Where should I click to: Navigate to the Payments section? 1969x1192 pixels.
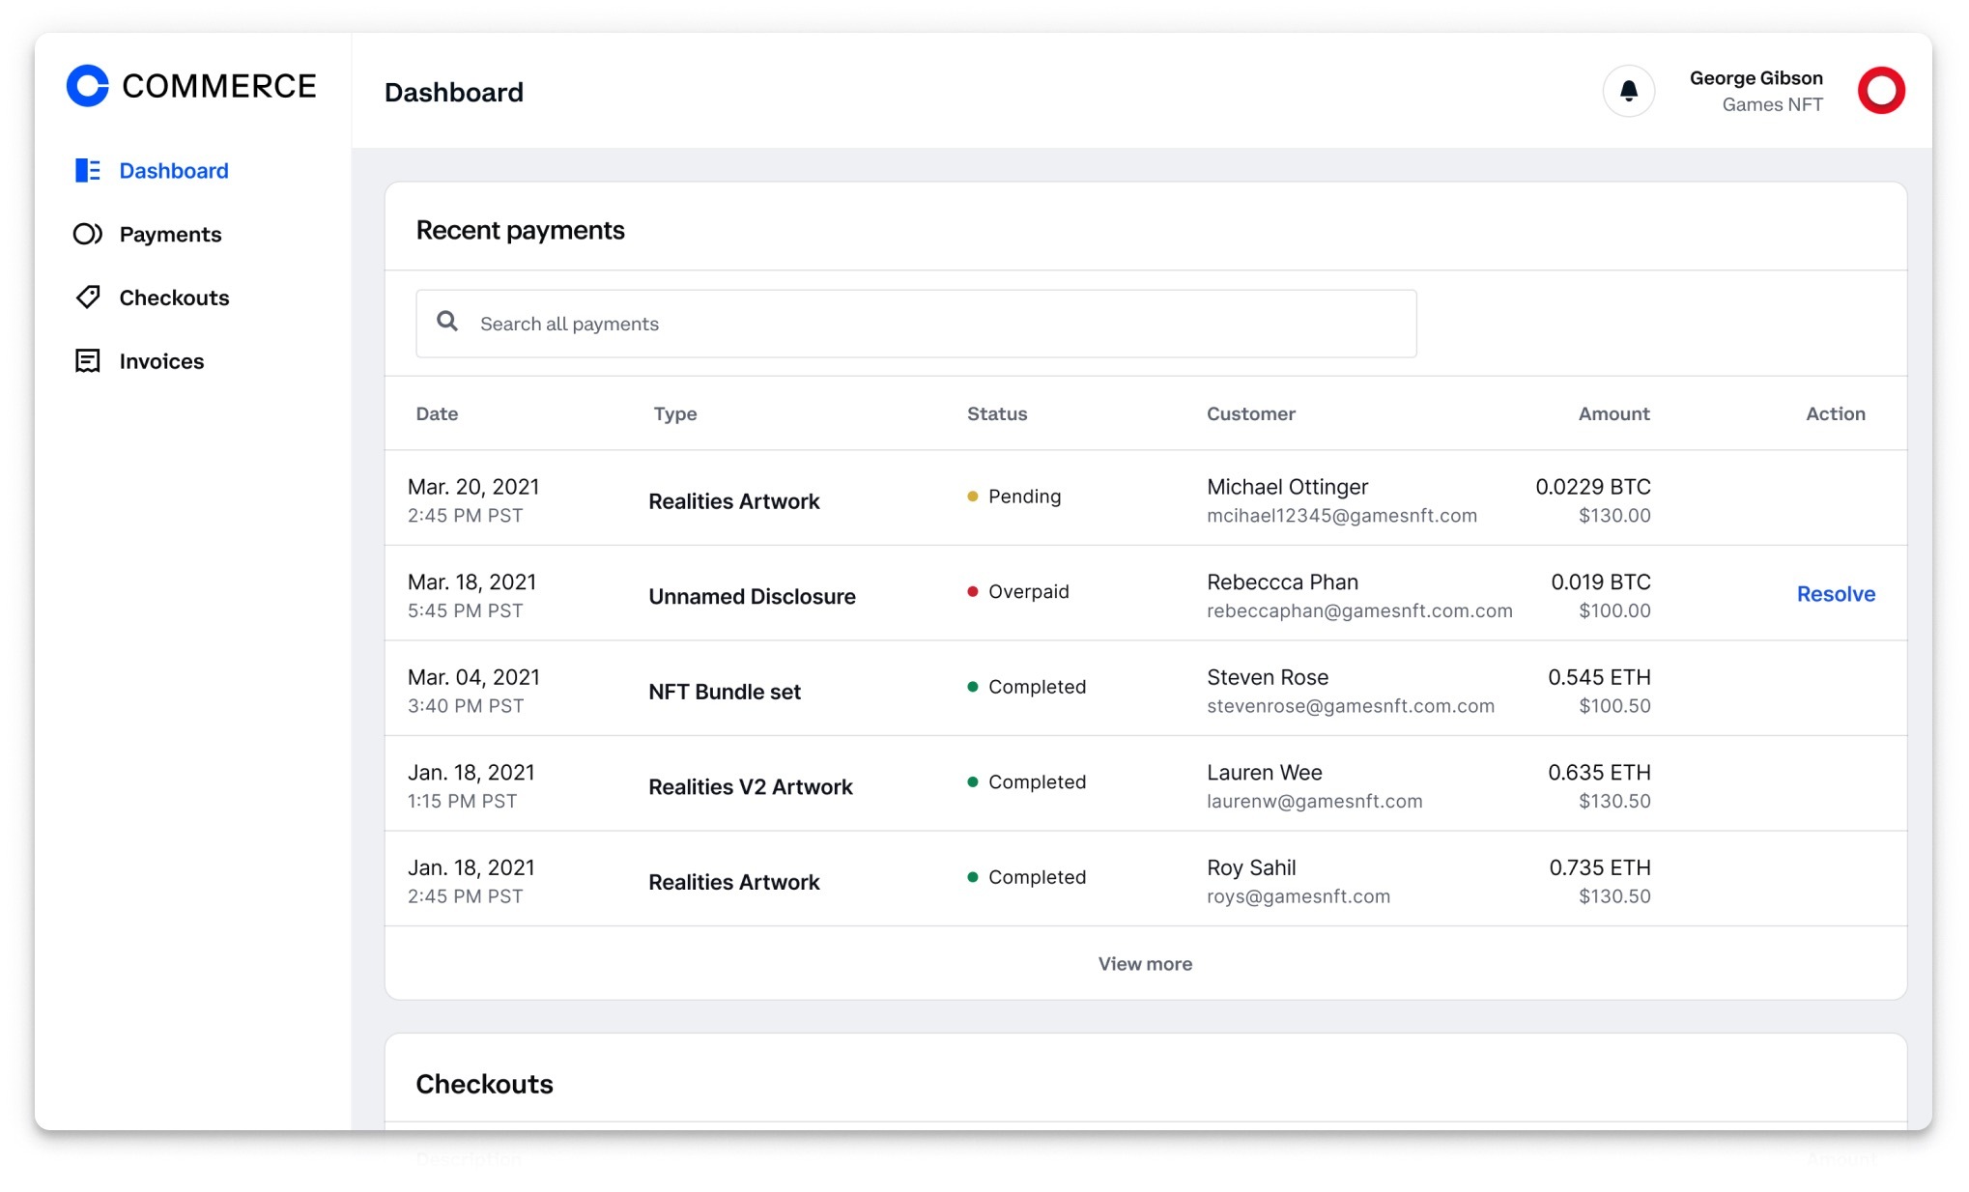click(x=170, y=234)
